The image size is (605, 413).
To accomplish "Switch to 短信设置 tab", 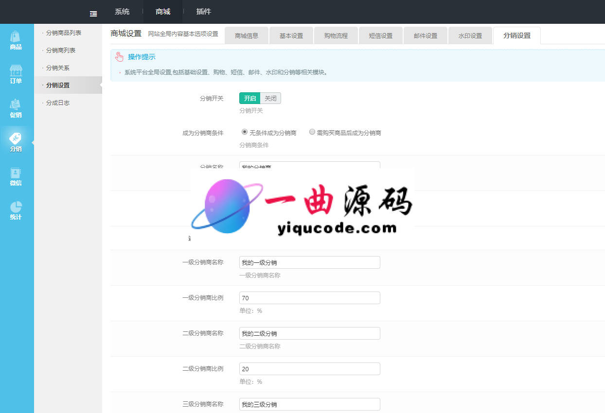I will [x=381, y=35].
